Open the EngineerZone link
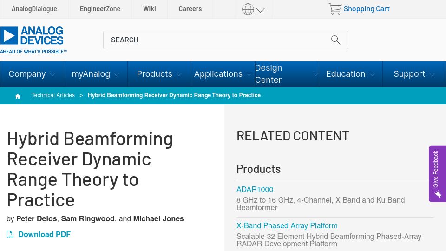 (x=100, y=9)
